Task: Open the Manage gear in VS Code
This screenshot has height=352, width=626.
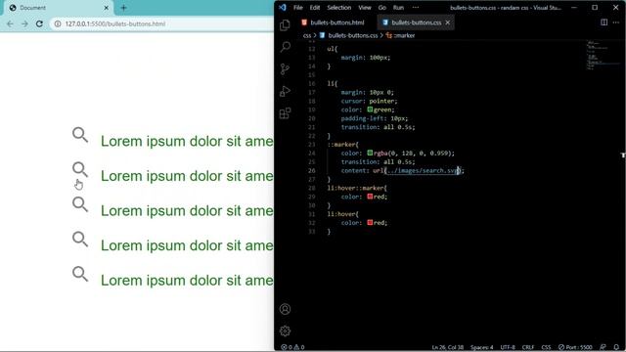Action: [285, 330]
